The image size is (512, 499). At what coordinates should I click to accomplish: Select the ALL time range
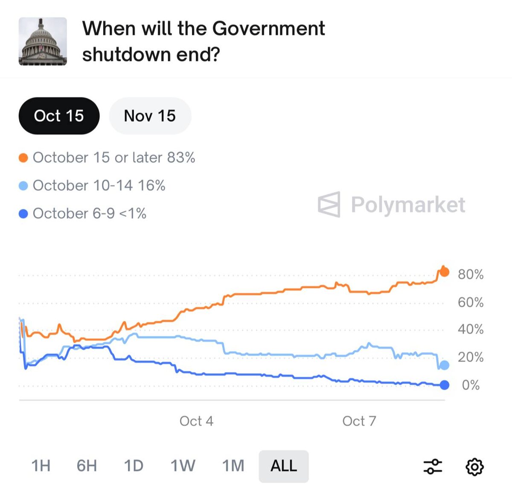point(284,466)
